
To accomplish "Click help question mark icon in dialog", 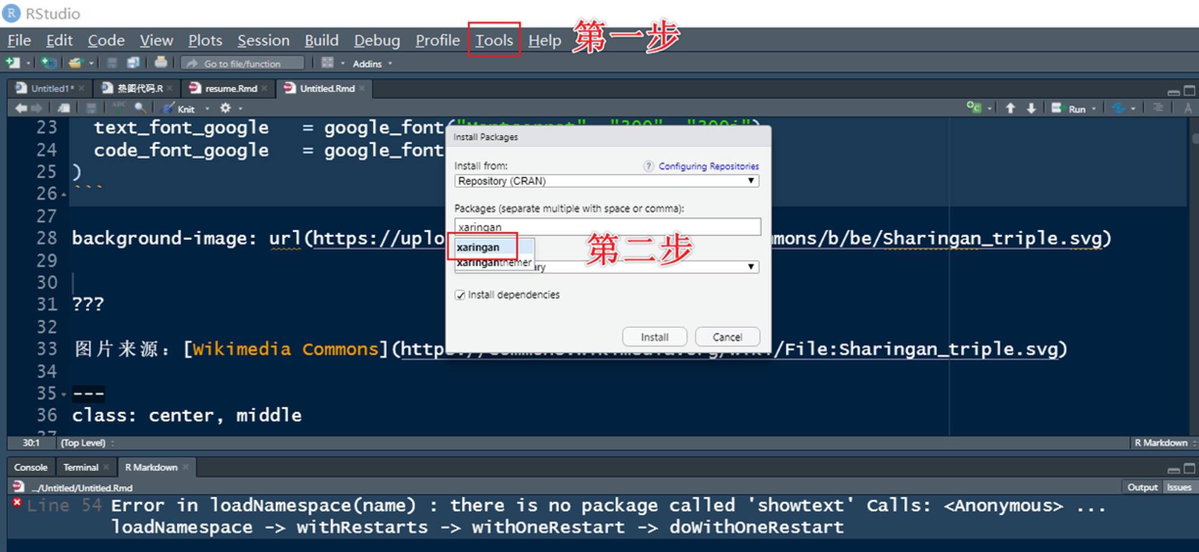I will point(648,166).
